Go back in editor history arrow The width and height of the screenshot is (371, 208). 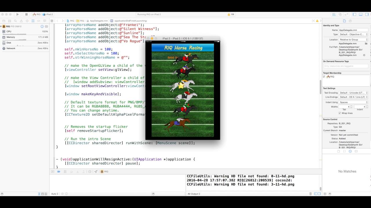coord(57,21)
